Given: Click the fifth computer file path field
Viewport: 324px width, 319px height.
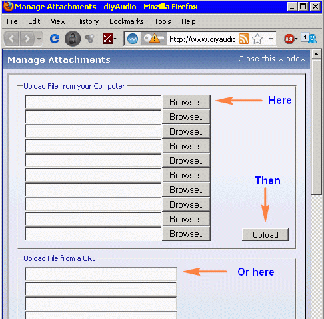Looking at the screenshot, I should pyautogui.click(x=93, y=160).
